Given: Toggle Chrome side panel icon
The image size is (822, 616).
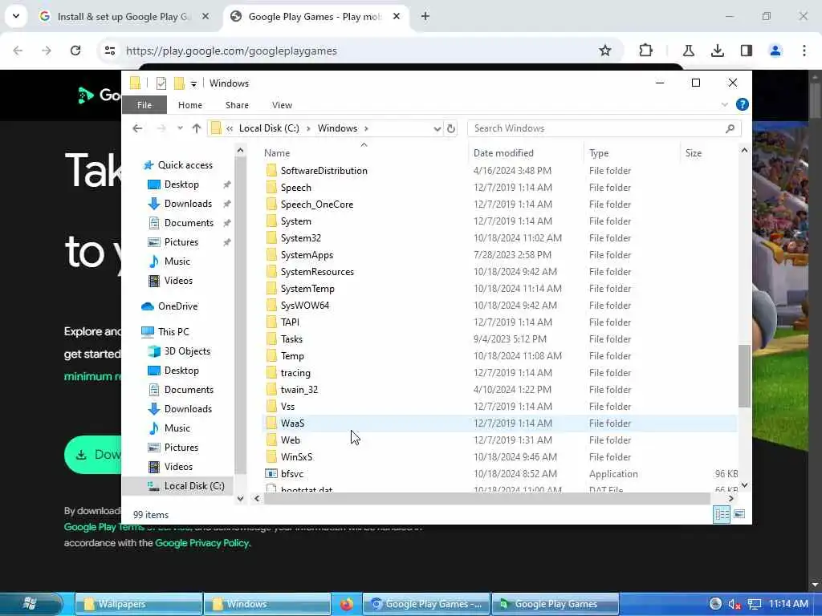Looking at the screenshot, I should click(x=747, y=51).
